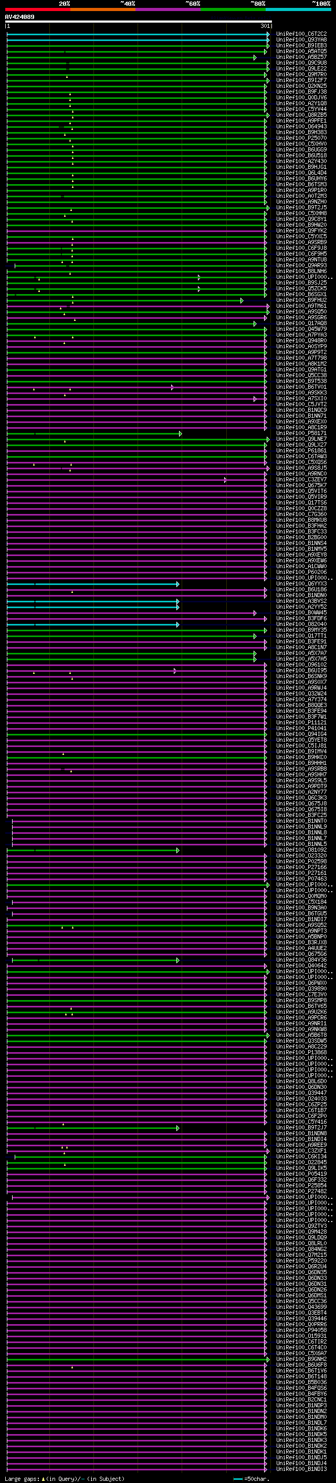336x1483 pixels.
Task: Open hit UniRef100_B8LNH6
Action: point(301,271)
